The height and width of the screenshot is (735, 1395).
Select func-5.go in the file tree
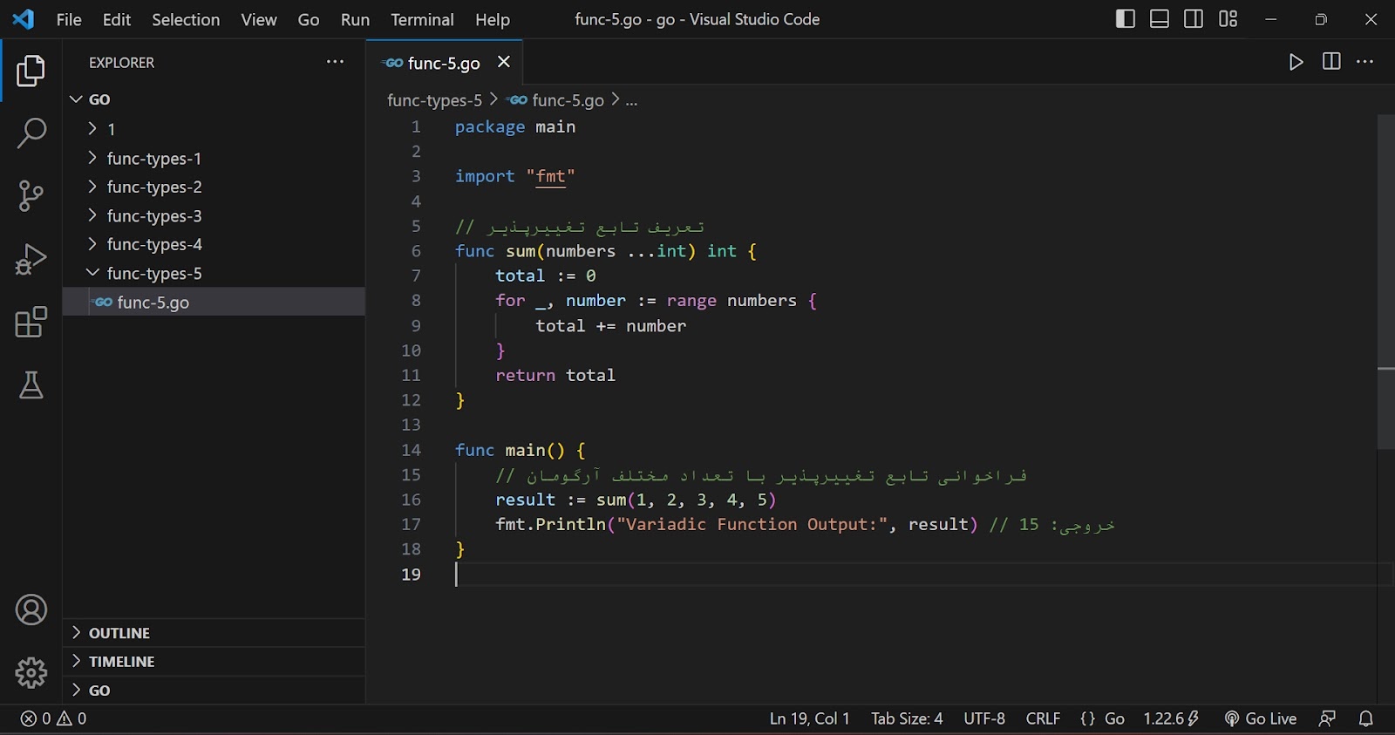tap(214, 302)
